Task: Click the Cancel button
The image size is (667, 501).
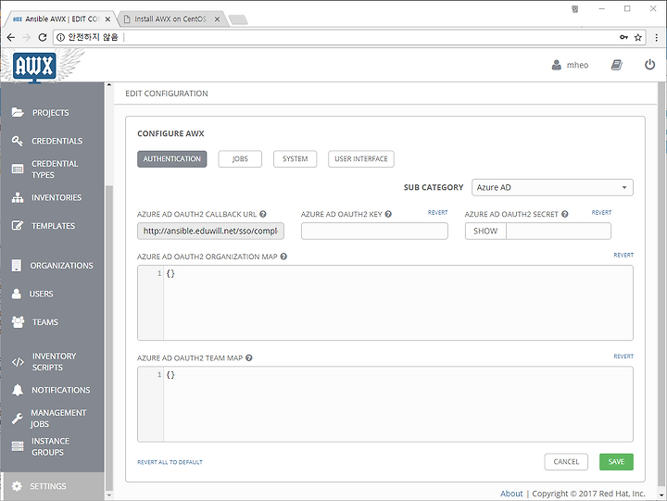Action: pyautogui.click(x=566, y=461)
